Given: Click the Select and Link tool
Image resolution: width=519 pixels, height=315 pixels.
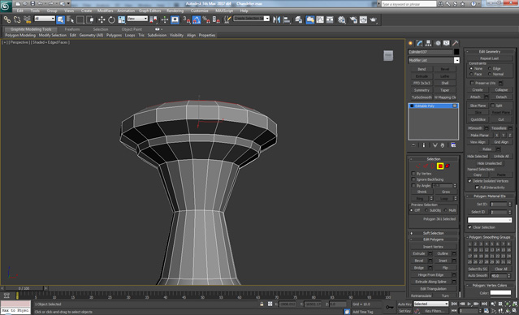Looking at the screenshot, I should [7, 19].
